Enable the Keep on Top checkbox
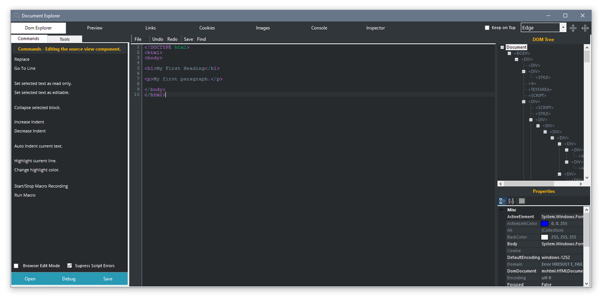 487,28
